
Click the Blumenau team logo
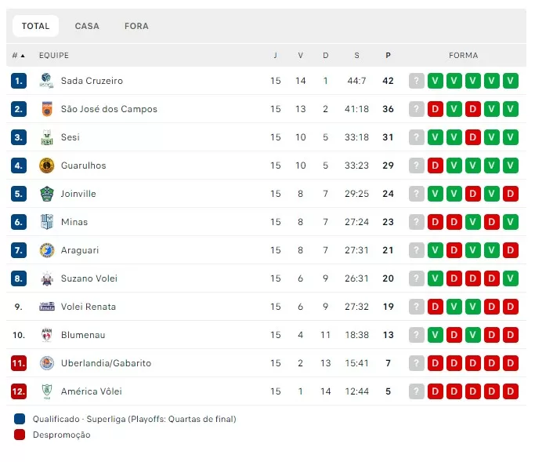(46, 335)
